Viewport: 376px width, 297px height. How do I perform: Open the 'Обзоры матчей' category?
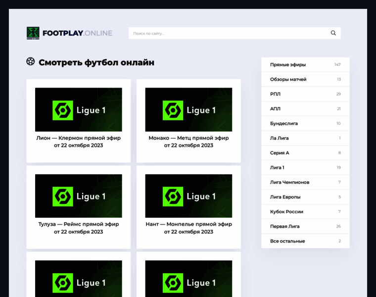(305, 79)
